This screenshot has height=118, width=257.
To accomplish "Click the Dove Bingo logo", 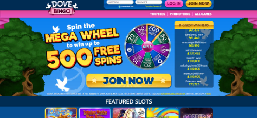I will click(x=62, y=7).
